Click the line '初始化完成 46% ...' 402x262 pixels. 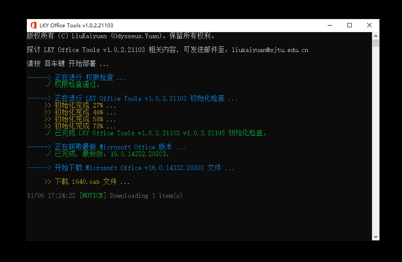tap(80, 112)
